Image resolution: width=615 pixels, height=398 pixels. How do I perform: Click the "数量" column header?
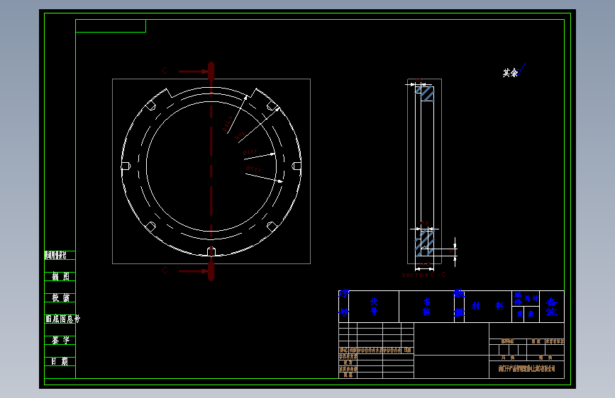click(459, 303)
